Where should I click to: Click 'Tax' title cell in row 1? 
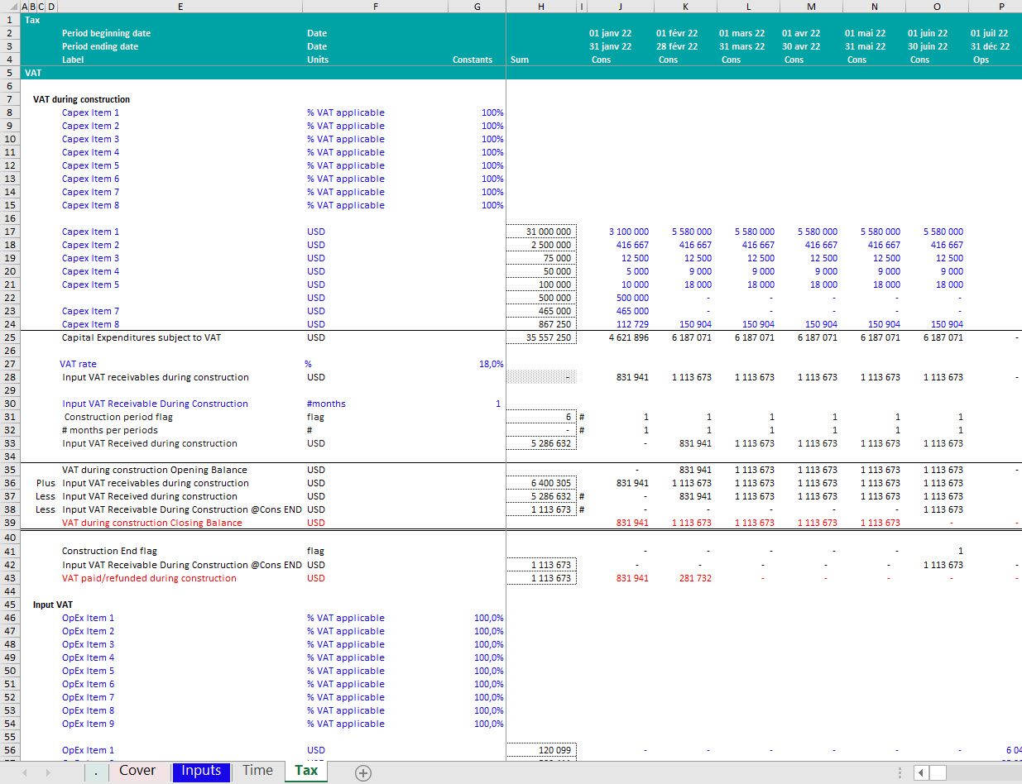click(32, 20)
